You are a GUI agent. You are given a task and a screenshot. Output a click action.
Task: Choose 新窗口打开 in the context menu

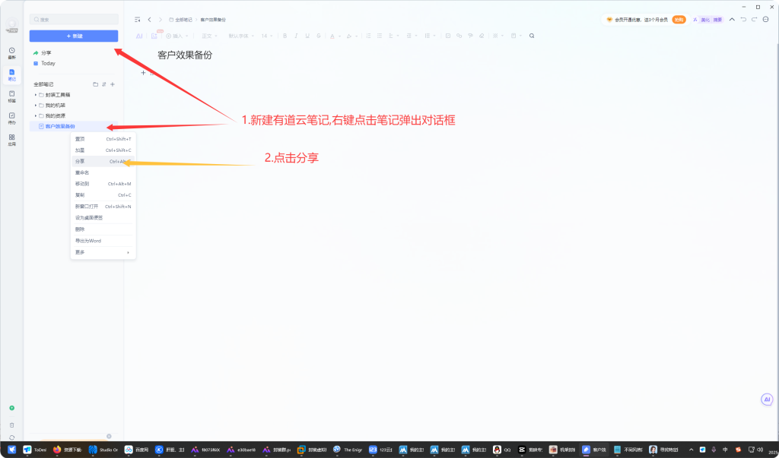[x=103, y=207]
